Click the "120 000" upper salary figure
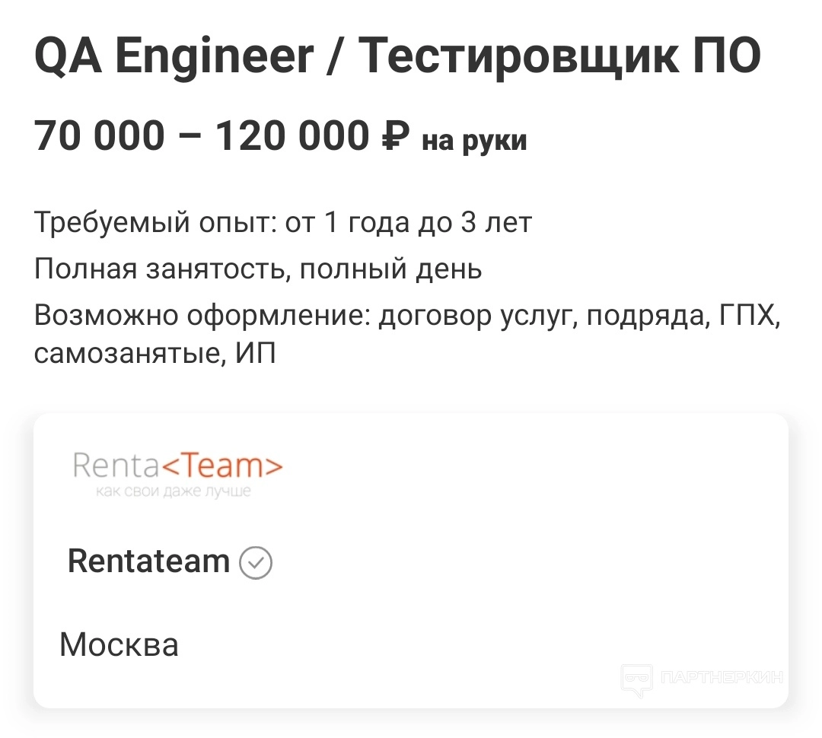This screenshot has width=822, height=738. coord(293,137)
